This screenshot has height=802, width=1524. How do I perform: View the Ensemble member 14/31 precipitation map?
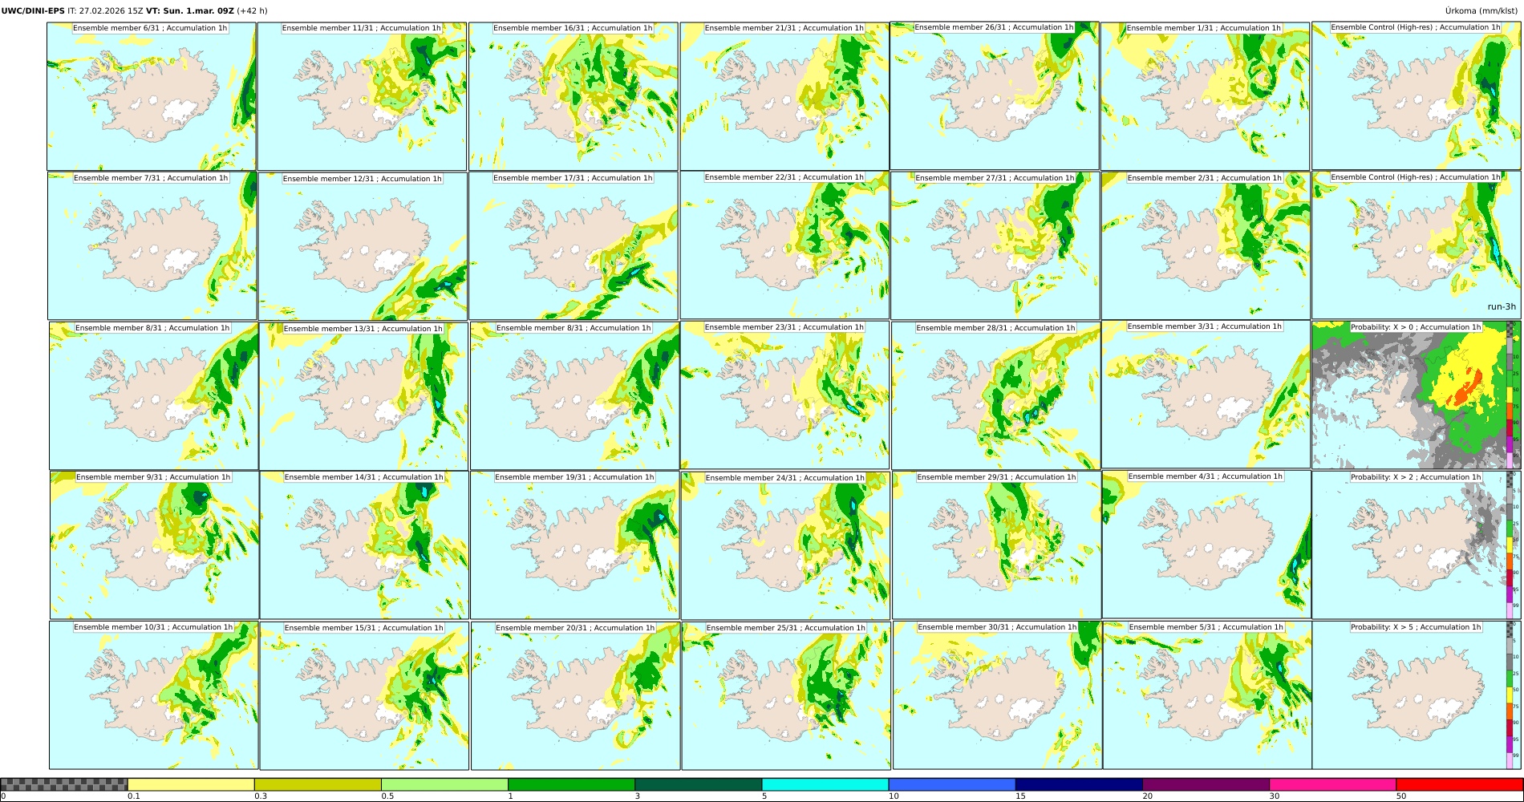coord(364,545)
